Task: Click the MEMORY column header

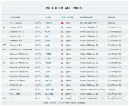Action: click(x=111, y=18)
